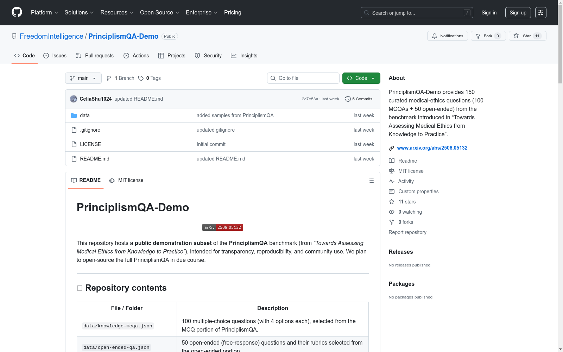Click the tag icon beside Tags
This screenshot has width=563, height=352.
tap(141, 78)
